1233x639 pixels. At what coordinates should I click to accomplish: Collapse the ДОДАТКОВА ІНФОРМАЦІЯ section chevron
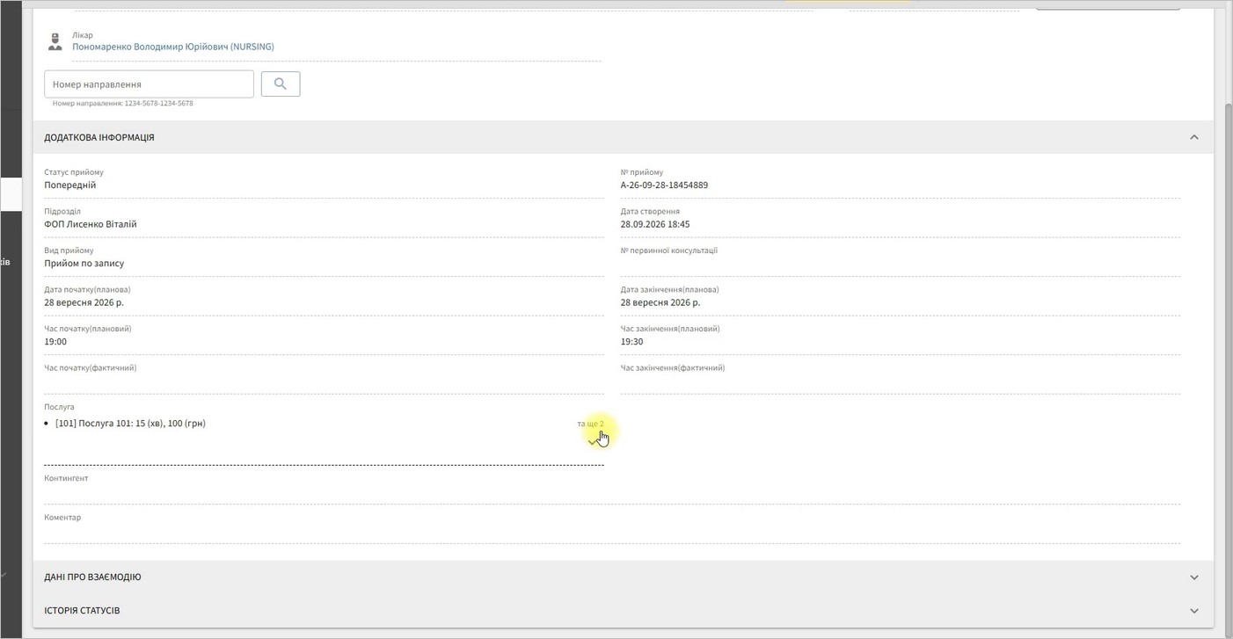click(1193, 137)
